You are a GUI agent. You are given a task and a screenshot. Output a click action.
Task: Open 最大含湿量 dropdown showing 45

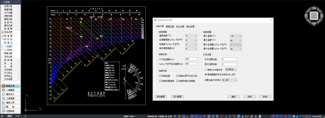click(236, 49)
